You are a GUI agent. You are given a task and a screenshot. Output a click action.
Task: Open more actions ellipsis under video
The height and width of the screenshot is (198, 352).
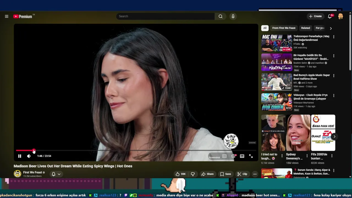255,174
